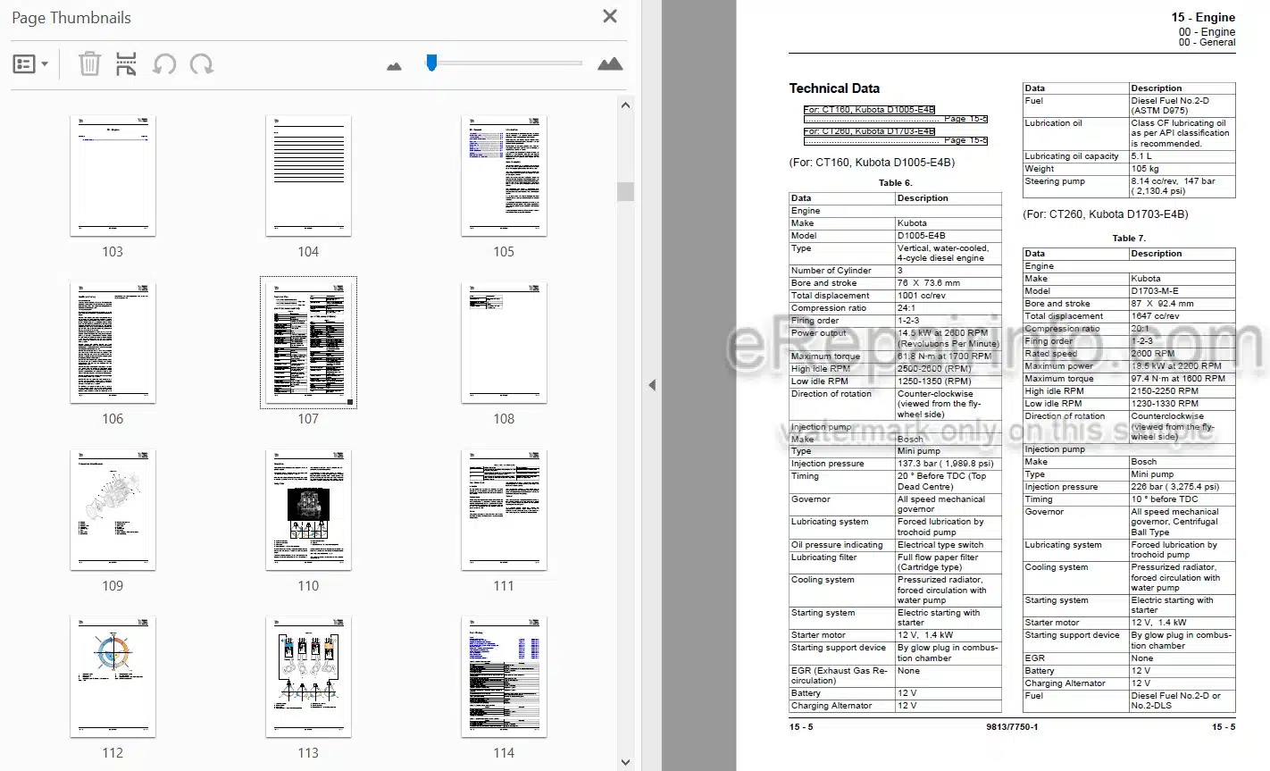Click 'Lubricating oil capacity' value '5.1 L'
This screenshot has height=771, width=1270.
point(1141,156)
